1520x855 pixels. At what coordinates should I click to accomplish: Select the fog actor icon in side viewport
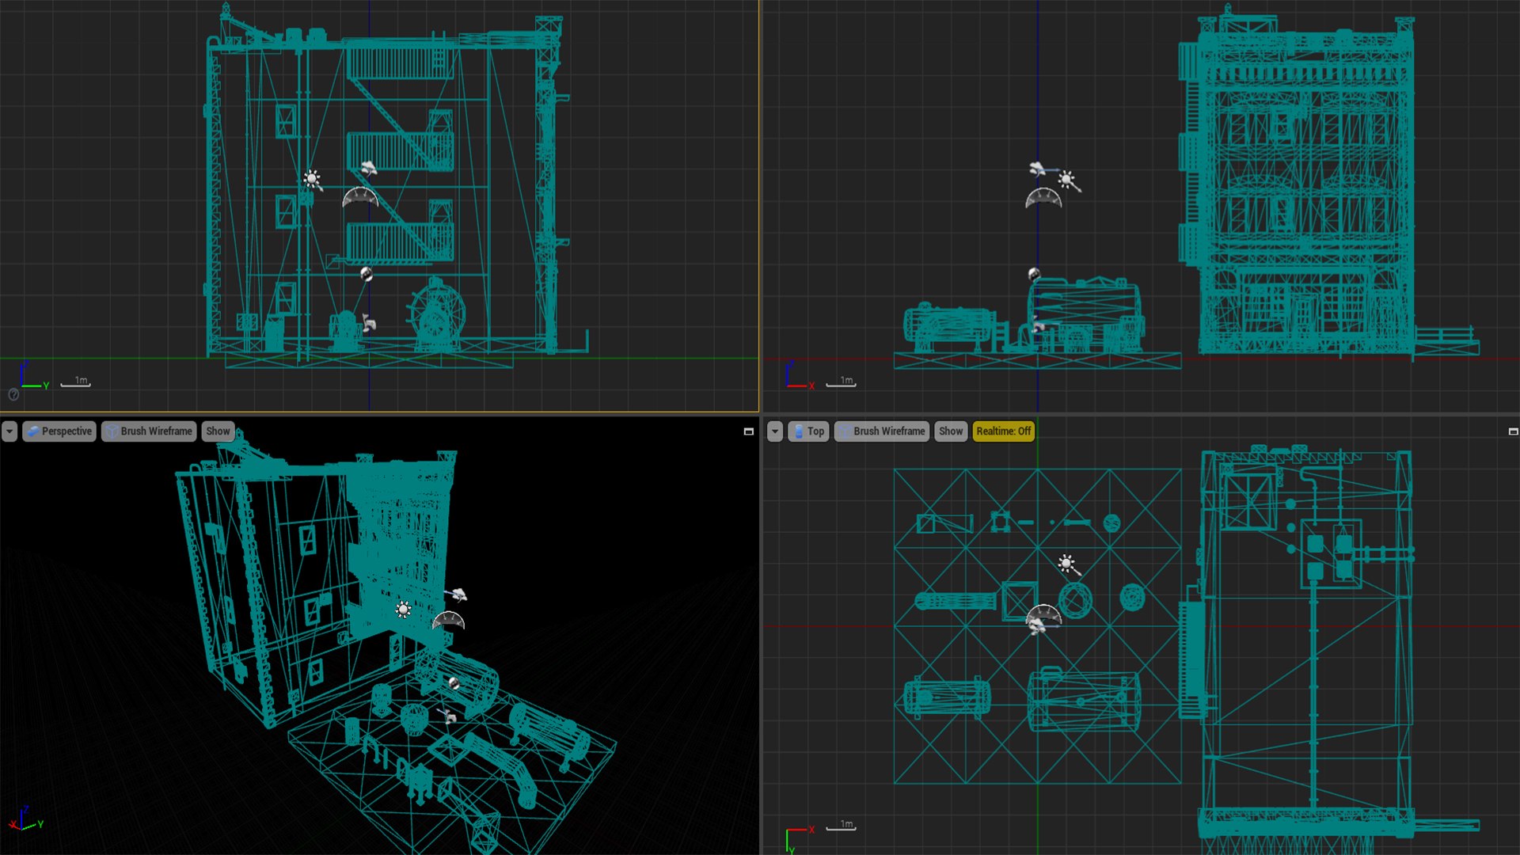(x=369, y=167)
